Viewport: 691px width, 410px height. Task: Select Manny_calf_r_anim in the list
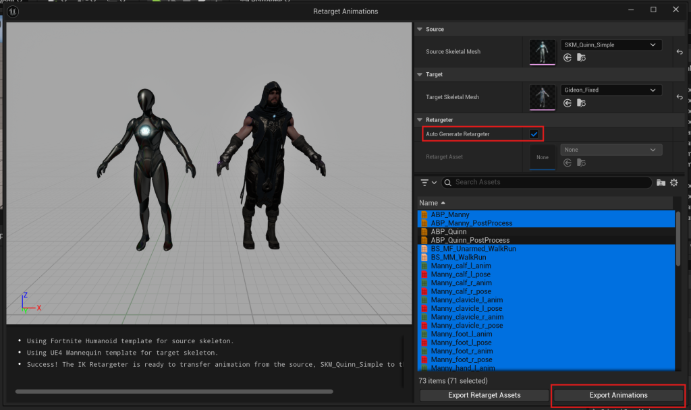[546, 283]
